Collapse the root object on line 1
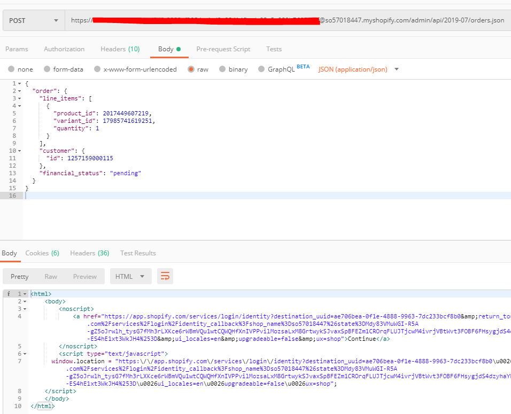This screenshot has width=511, height=414. [x=20, y=84]
